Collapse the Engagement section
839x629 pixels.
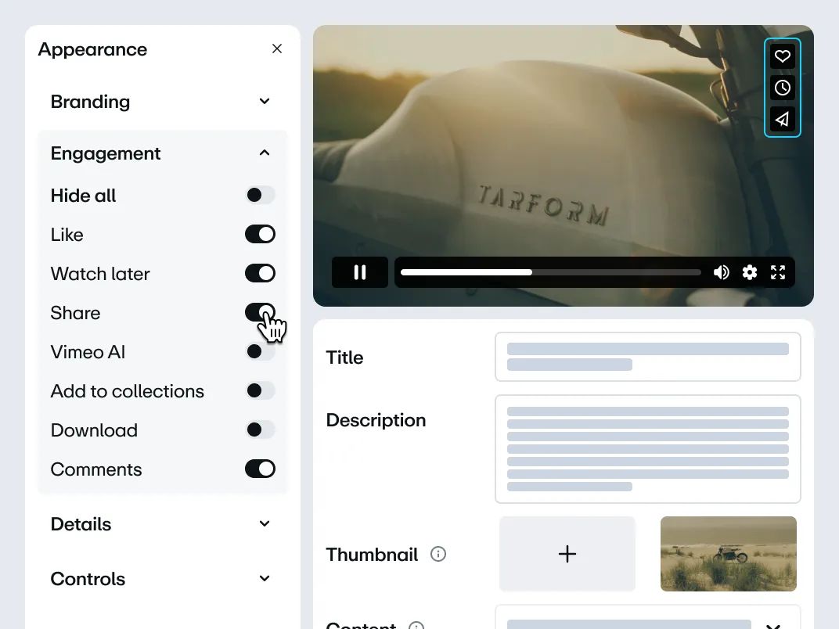point(265,153)
